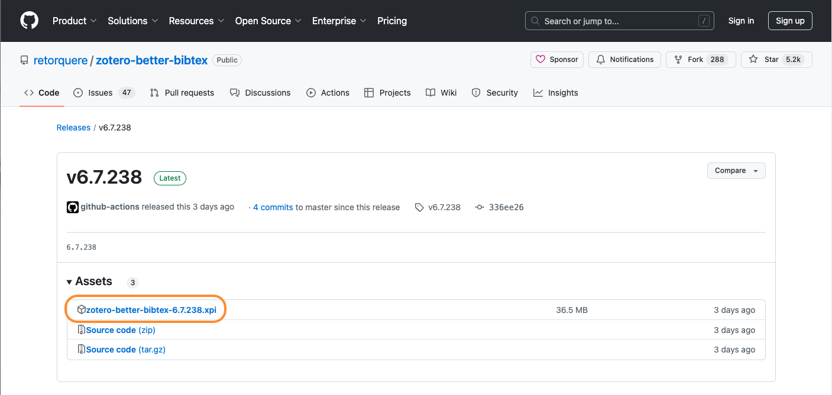832x395 pixels.
Task: Expand the Product menu
Action: pos(75,21)
